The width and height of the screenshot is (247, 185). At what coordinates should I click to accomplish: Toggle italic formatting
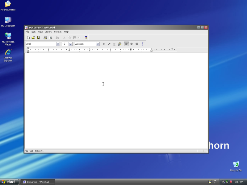coord(109,44)
